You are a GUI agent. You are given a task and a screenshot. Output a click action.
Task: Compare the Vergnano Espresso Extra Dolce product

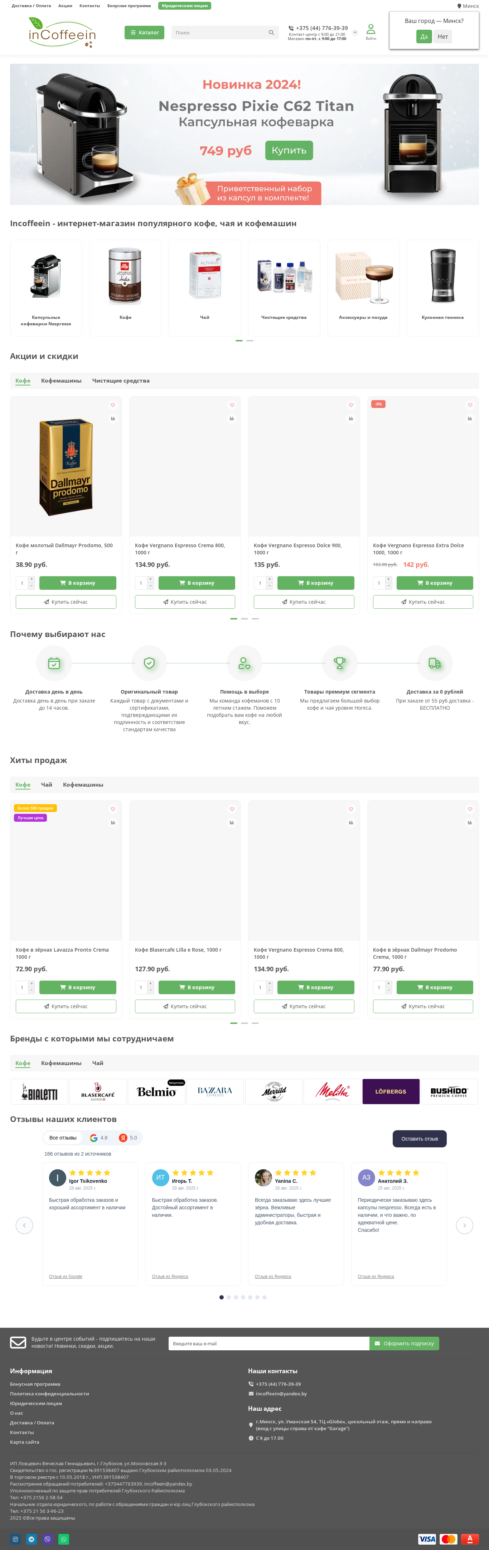tap(470, 418)
